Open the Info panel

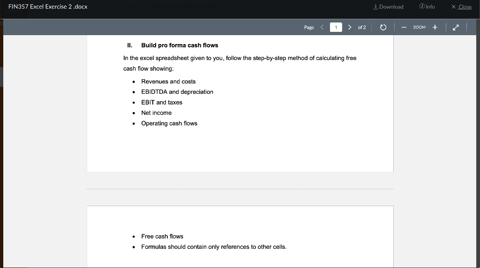coord(427,7)
